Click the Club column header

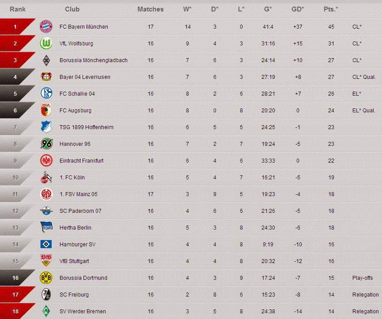point(72,9)
